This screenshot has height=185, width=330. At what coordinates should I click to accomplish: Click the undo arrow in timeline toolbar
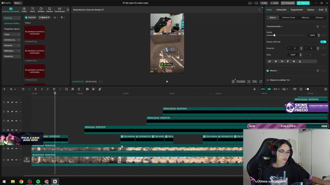[x=23, y=89]
